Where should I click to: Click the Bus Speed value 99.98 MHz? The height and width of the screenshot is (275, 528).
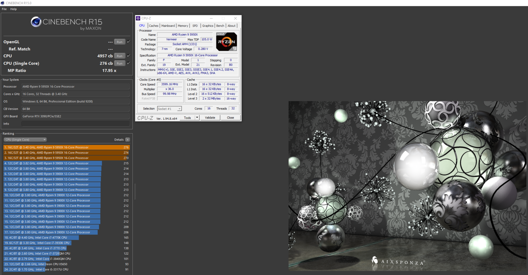(x=170, y=94)
